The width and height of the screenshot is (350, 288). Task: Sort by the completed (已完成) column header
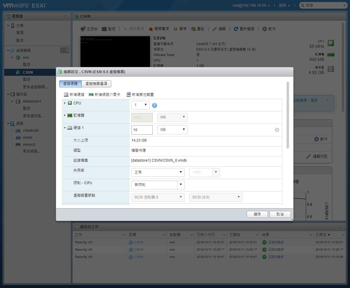pyautogui.click(x=329, y=235)
